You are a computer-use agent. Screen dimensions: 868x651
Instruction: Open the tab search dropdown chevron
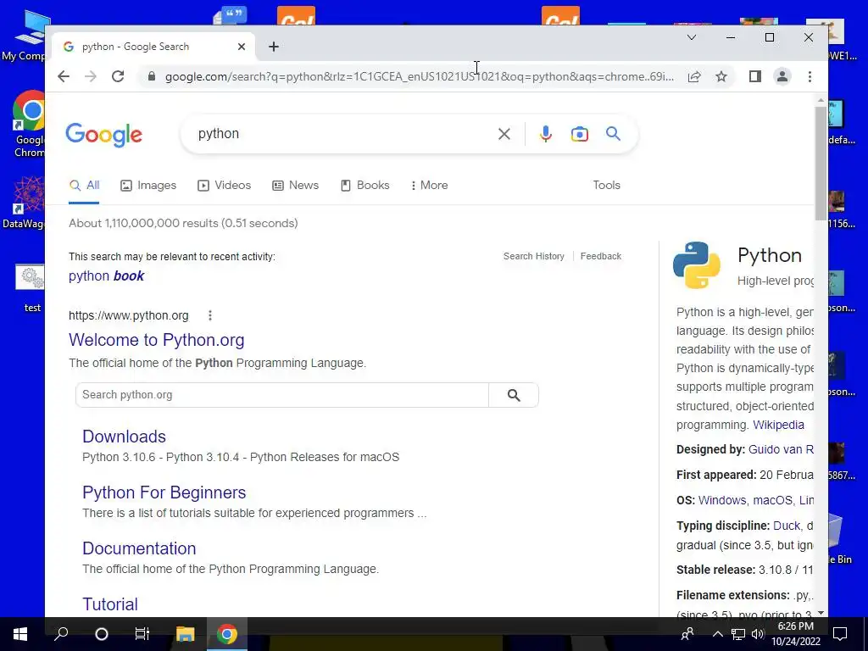[x=692, y=37]
